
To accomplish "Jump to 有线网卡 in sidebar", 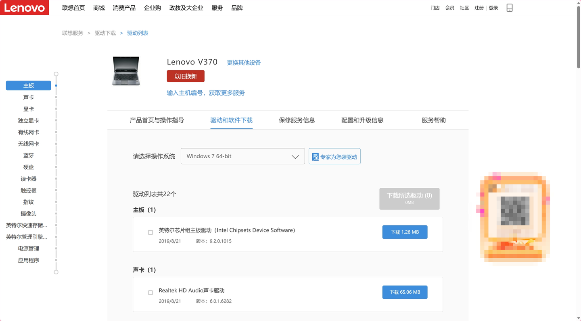I will [29, 132].
